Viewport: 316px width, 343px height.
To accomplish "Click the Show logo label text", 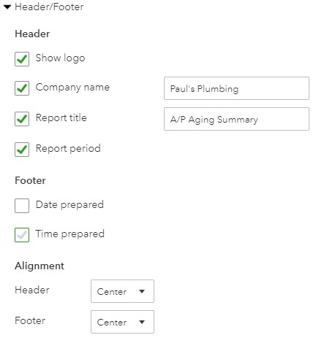I will point(60,58).
